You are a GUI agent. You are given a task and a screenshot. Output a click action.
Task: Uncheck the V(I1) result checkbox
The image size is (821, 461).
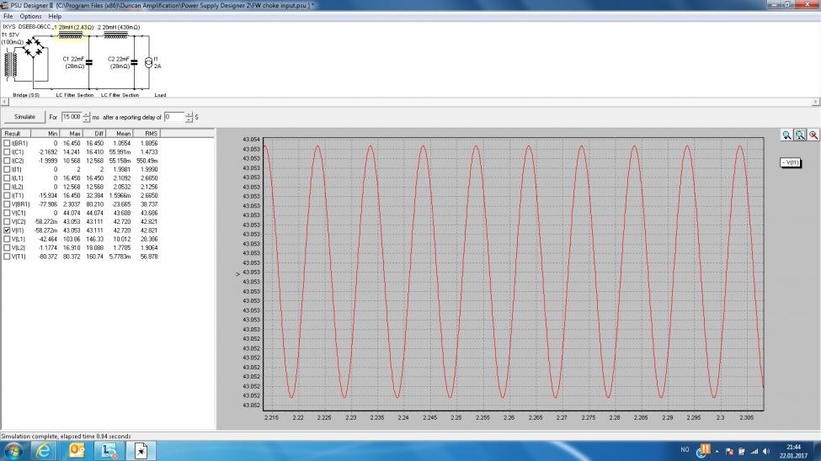[7, 231]
